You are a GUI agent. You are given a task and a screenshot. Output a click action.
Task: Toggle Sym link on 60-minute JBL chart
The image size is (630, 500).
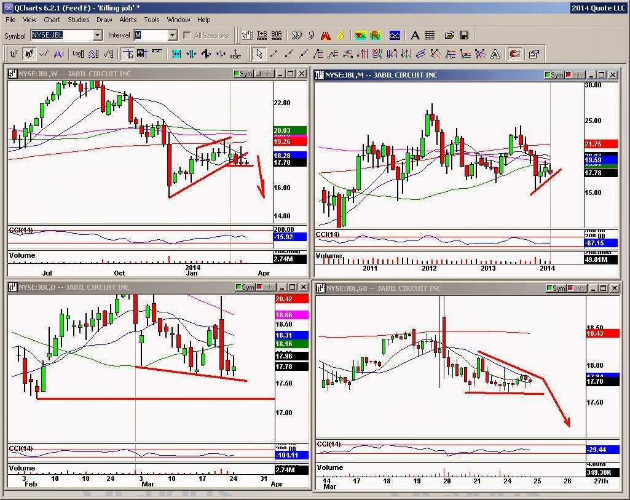pyautogui.click(x=556, y=288)
